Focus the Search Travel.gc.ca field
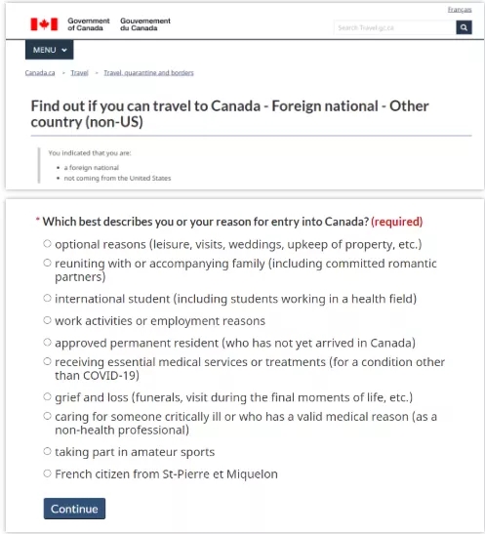 395,27
